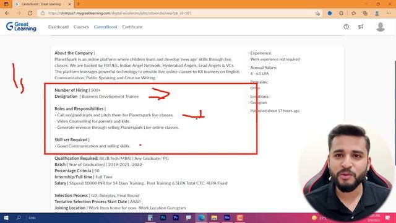Viewport: 396px width, 223px height.
Task: Launch Photoshop from the taskbar
Action: pos(163,217)
